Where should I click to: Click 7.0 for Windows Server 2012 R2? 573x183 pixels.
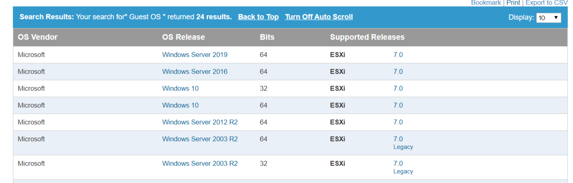(398, 122)
